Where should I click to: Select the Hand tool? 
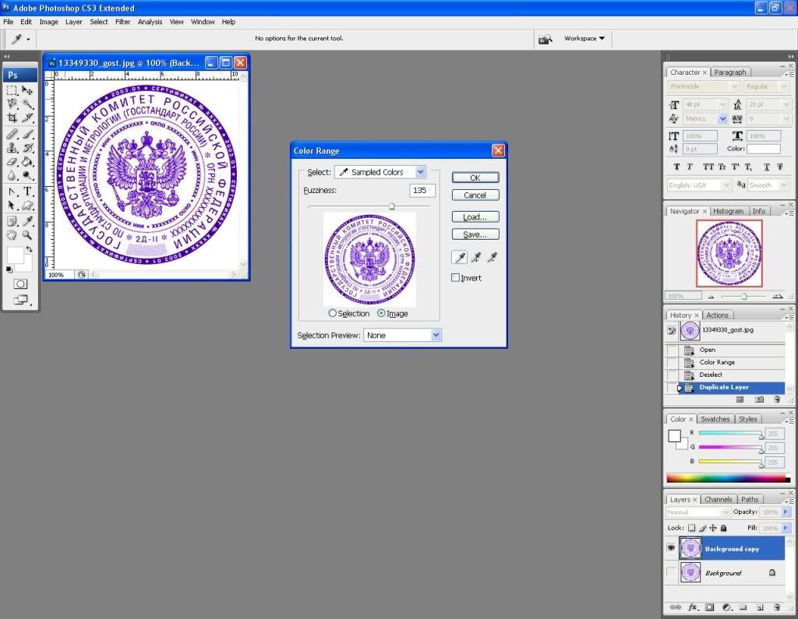pos(12,235)
